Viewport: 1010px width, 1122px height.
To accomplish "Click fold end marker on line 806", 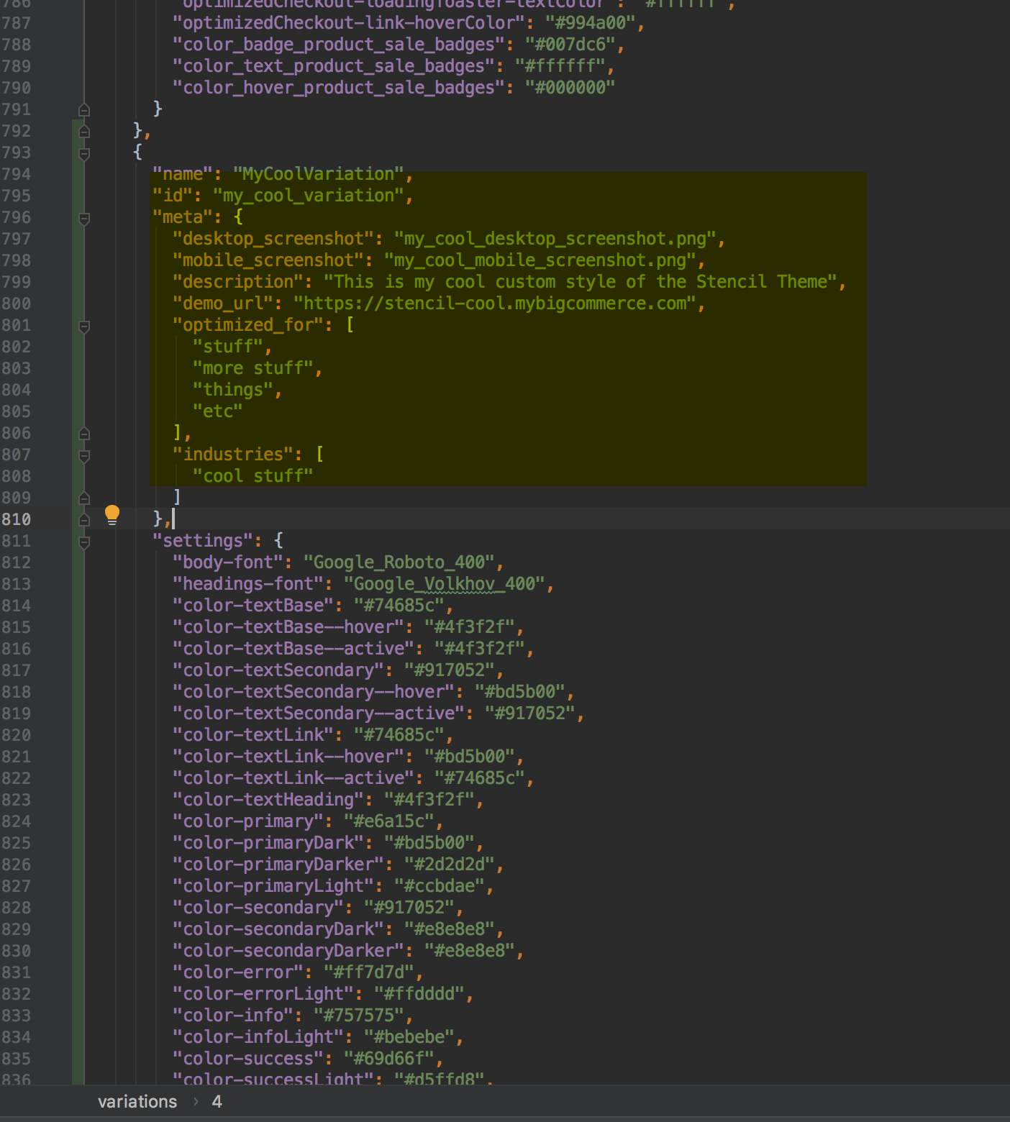I will coord(84,434).
